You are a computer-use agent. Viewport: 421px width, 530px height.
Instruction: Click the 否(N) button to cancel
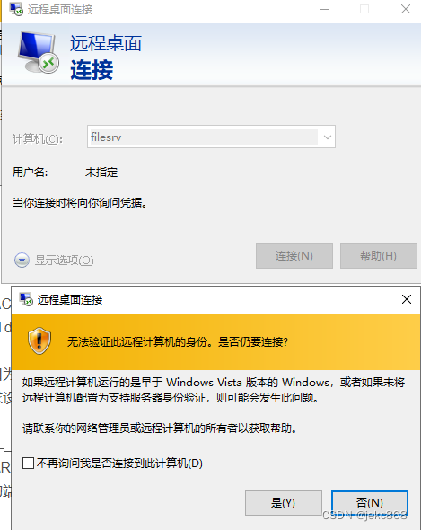[x=370, y=503]
